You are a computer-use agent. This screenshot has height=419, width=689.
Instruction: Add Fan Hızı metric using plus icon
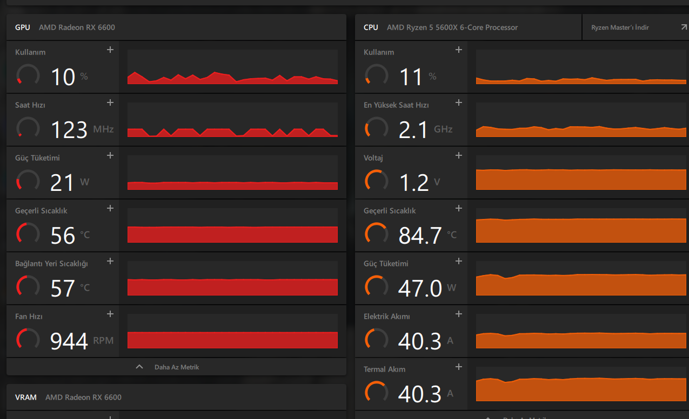pos(110,314)
